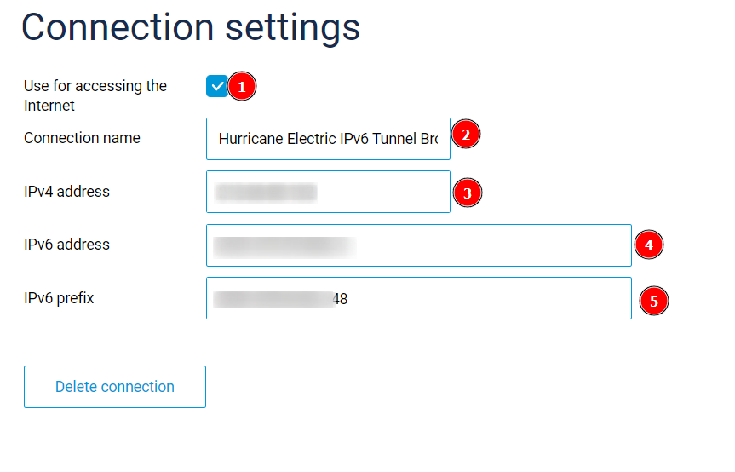Click the 'IPv6 address' label text

(66, 245)
